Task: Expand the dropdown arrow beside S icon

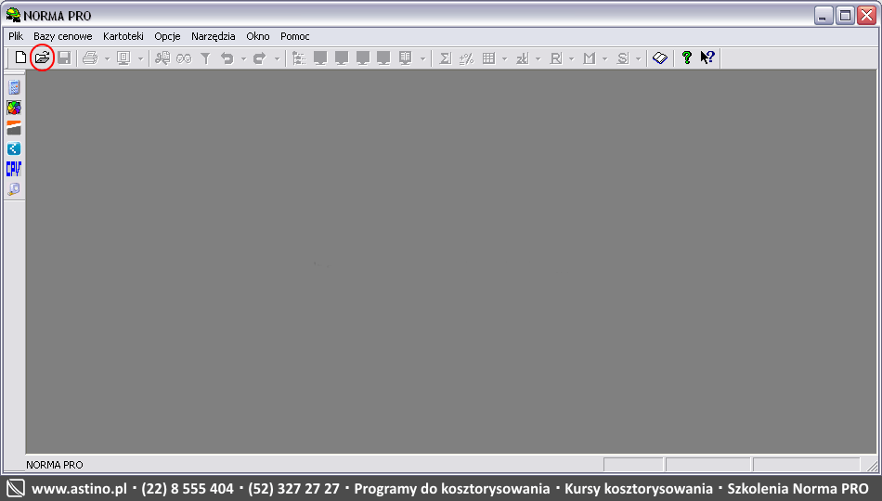Action: click(638, 58)
